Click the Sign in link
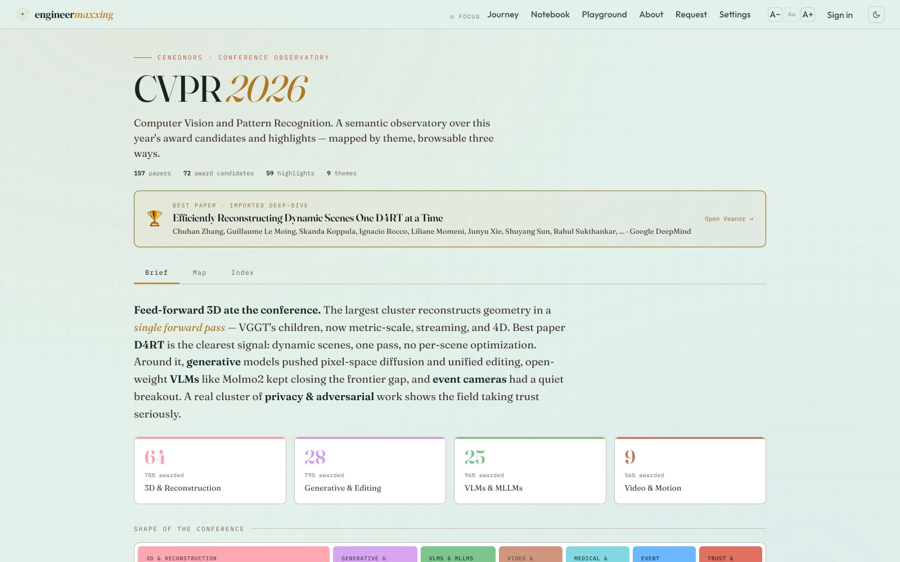This screenshot has width=900, height=562. (x=840, y=15)
